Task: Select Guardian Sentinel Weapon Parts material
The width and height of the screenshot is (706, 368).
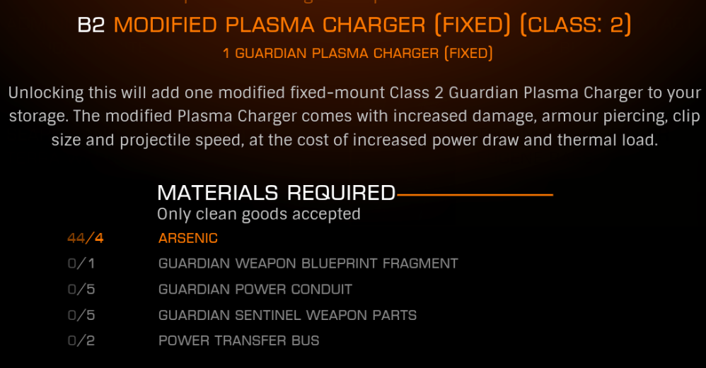Action: tap(287, 316)
